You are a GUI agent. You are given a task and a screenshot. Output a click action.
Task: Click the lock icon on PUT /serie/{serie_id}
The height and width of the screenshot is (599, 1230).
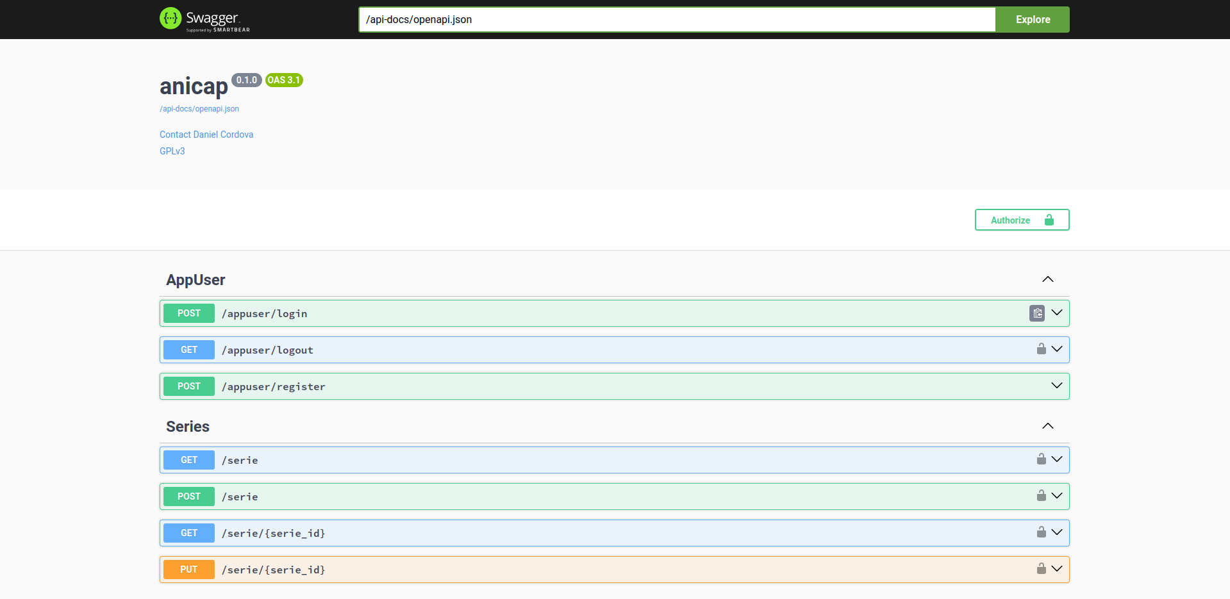pyautogui.click(x=1040, y=569)
